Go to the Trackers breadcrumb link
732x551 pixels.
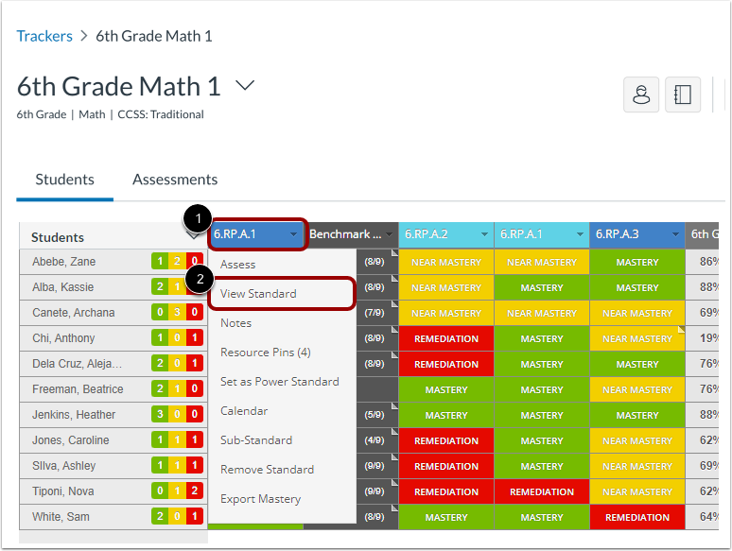coord(44,36)
